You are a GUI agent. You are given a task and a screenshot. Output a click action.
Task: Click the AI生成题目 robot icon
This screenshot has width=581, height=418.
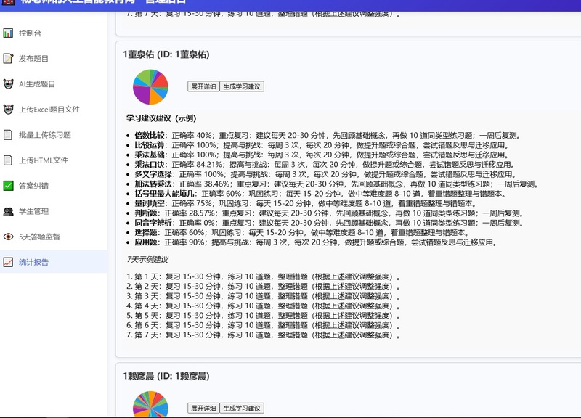tap(8, 84)
